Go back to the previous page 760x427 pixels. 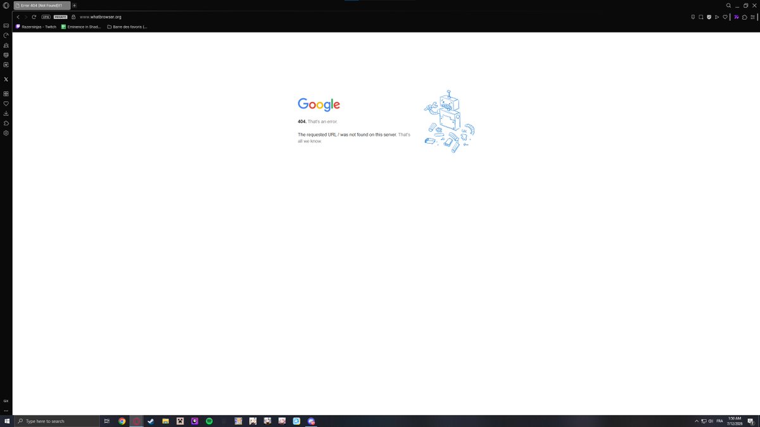coord(18,17)
